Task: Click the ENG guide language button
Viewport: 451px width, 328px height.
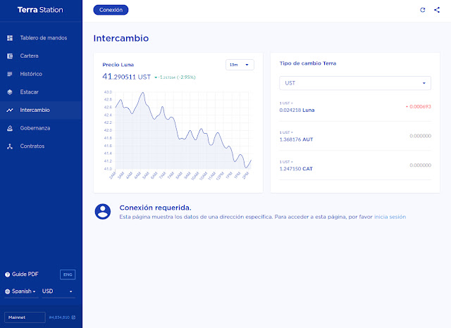Action: point(68,275)
